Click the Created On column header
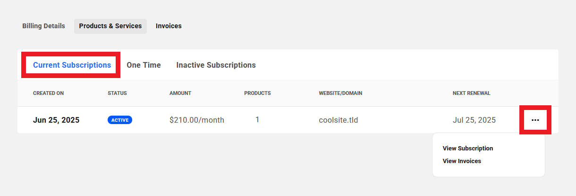The width and height of the screenshot is (576, 196). (x=48, y=93)
